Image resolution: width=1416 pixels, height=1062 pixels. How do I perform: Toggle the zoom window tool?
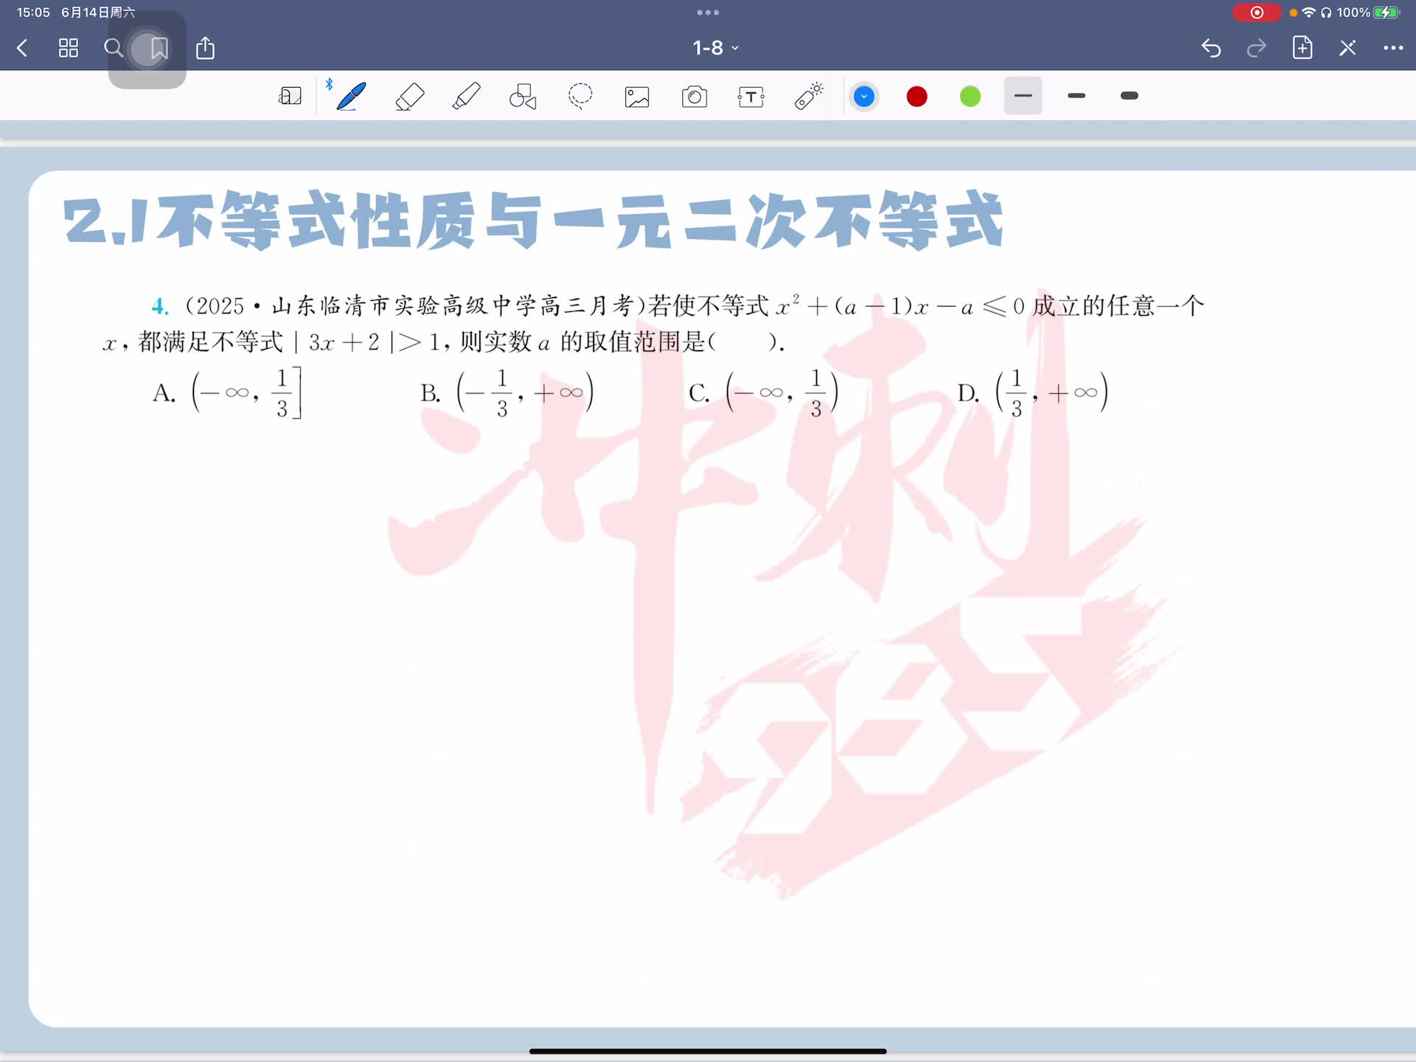(x=290, y=97)
